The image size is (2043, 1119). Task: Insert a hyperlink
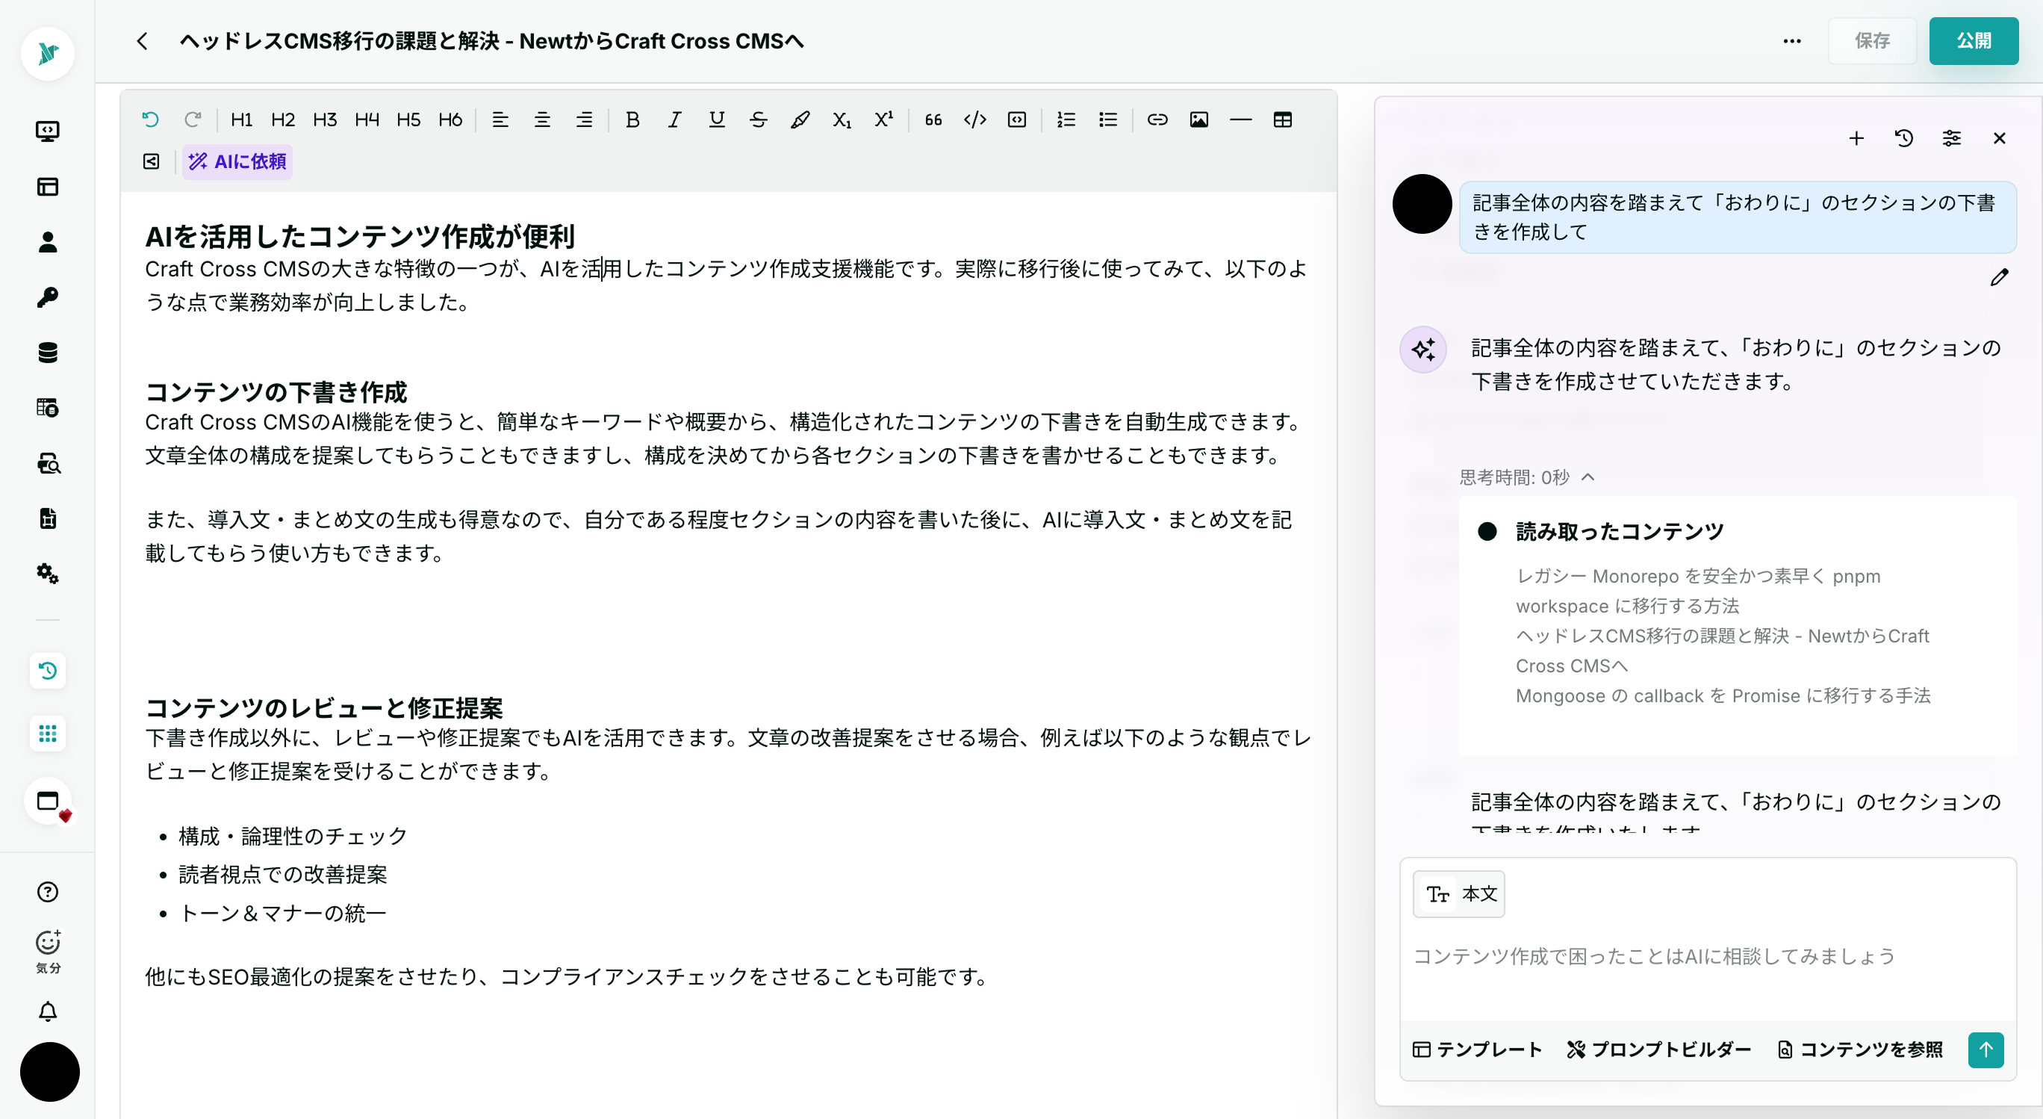(x=1157, y=120)
